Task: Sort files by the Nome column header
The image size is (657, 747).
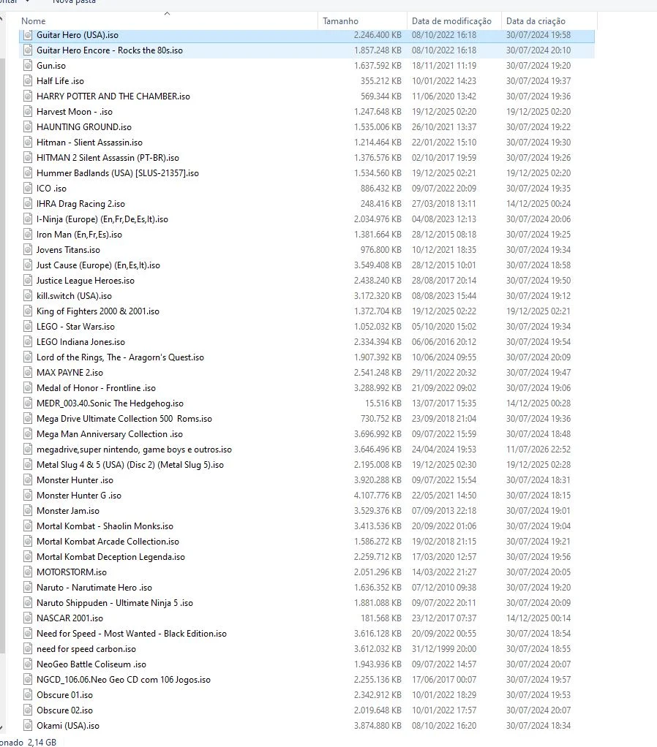Action: click(x=34, y=21)
